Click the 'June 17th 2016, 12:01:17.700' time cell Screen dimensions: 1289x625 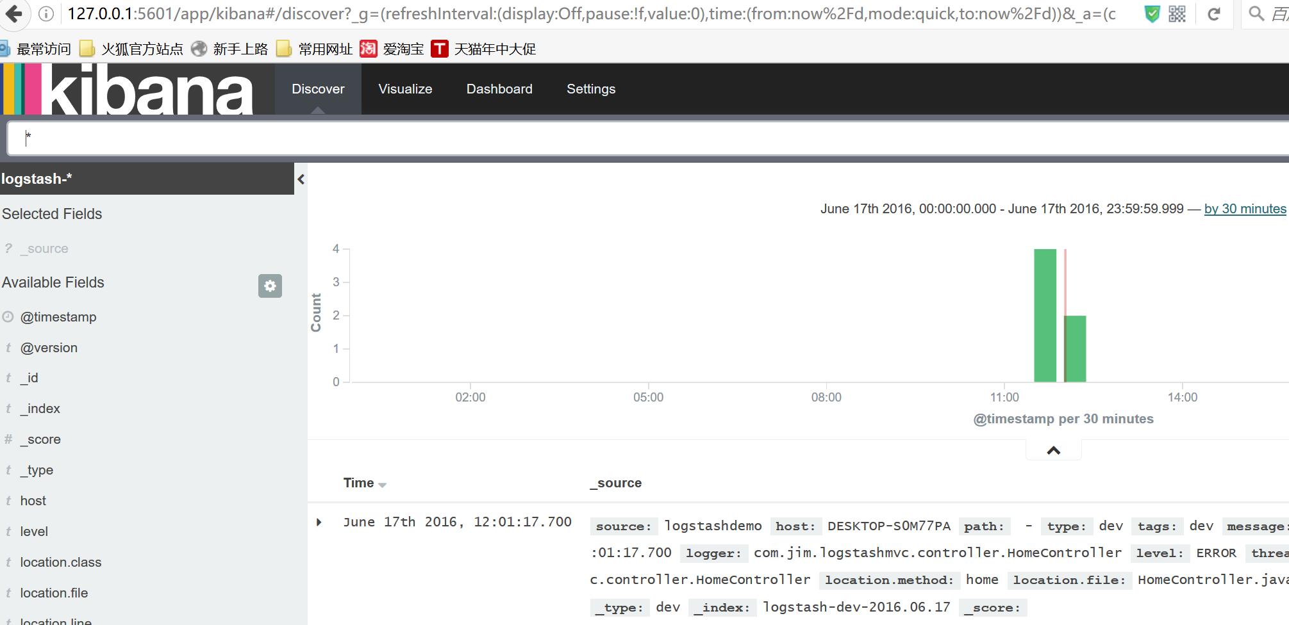[457, 522]
